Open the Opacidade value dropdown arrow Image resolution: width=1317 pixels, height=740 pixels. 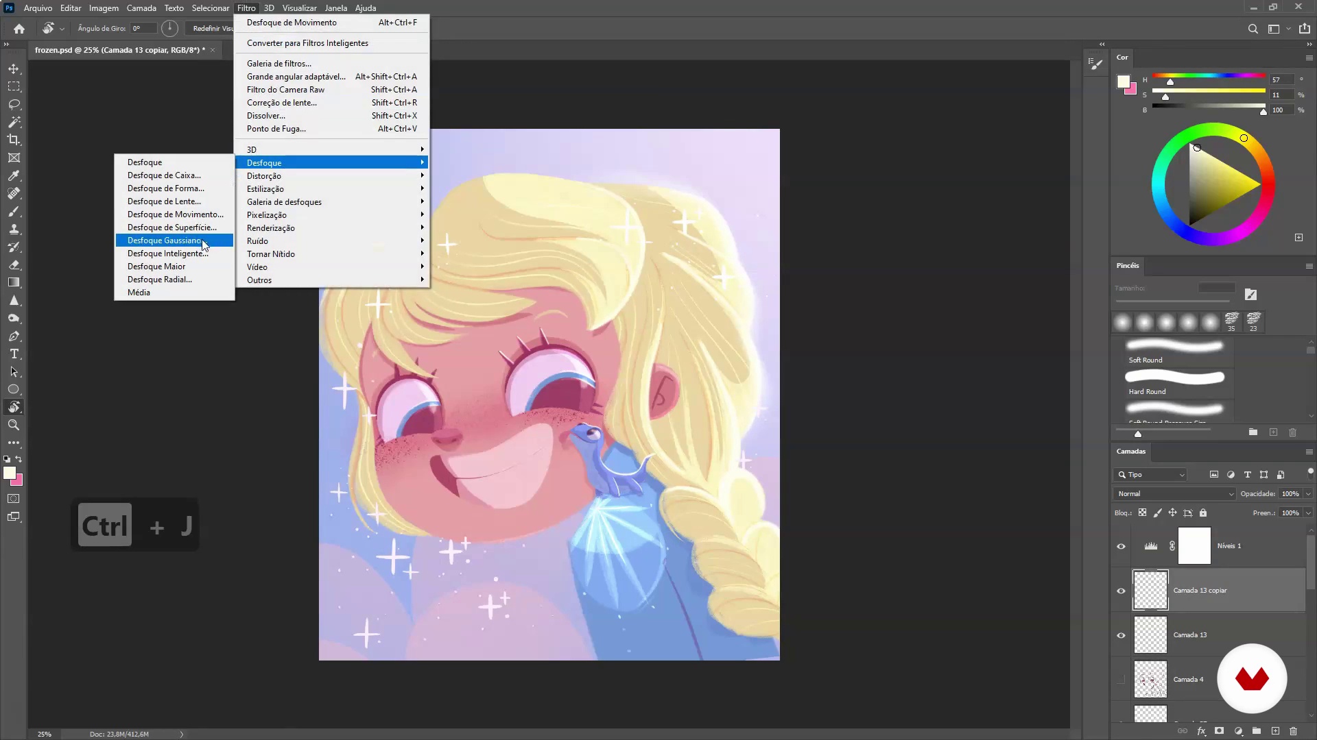click(1308, 494)
